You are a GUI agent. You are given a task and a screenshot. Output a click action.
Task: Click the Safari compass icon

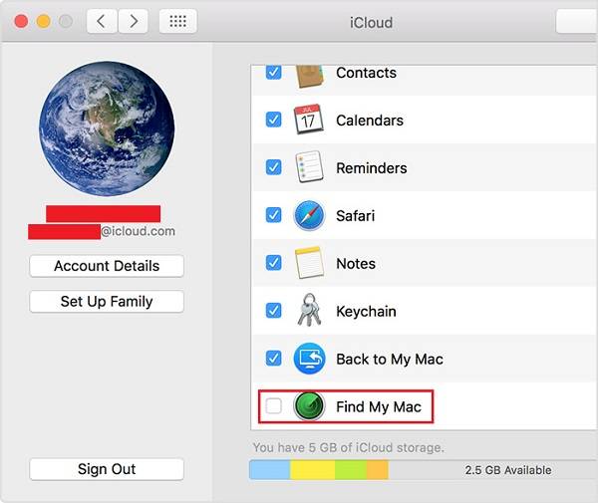(x=309, y=216)
